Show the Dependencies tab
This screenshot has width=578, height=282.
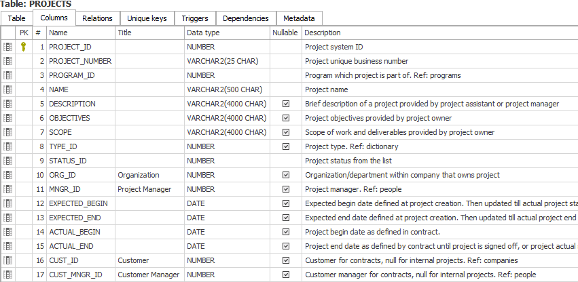tap(245, 18)
